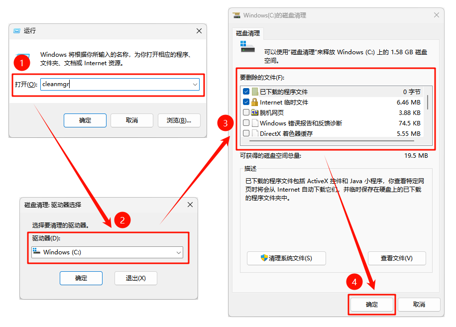The image size is (456, 327).
Task: Click the DirectX 着色器缓存 file icon
Action: click(254, 134)
